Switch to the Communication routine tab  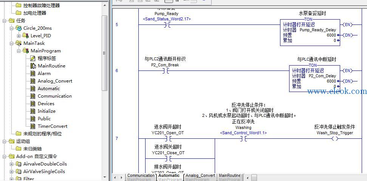pyautogui.click(x=141, y=177)
